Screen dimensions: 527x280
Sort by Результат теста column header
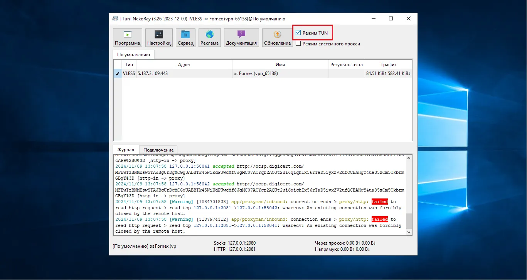(347, 65)
